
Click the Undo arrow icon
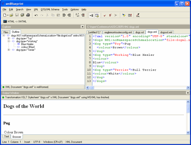point(36,15)
